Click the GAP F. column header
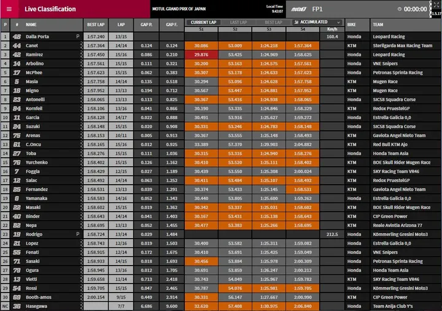Viewport: 442px width, 311px height. coord(172,25)
